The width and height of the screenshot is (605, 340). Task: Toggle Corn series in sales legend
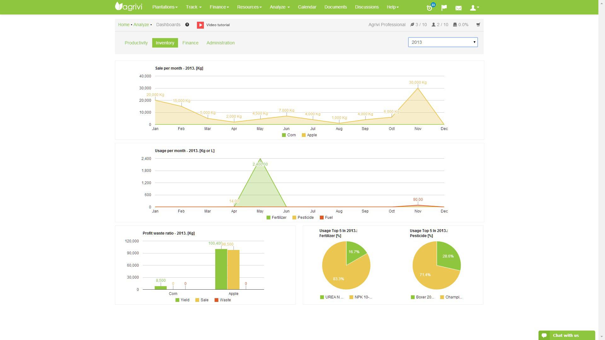click(289, 135)
